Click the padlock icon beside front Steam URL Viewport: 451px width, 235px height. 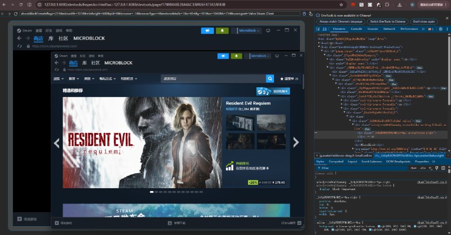click(64, 70)
